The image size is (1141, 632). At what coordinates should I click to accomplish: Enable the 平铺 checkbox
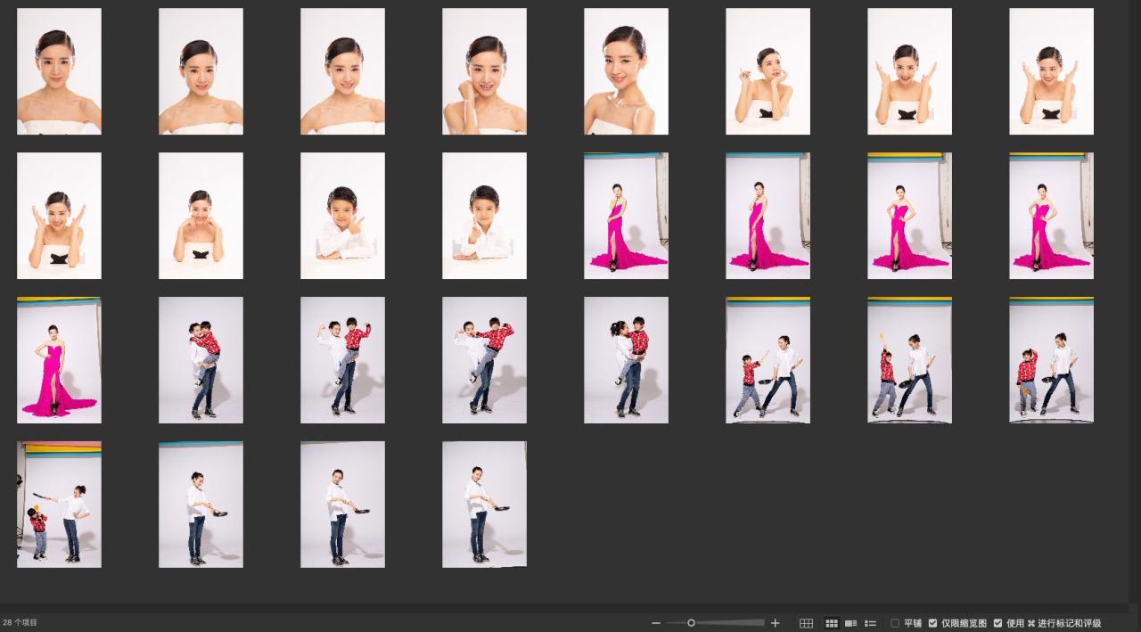896,623
